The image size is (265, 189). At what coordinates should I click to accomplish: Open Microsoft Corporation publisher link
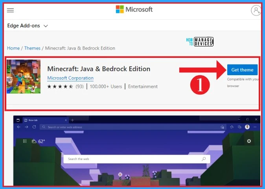coord(70,78)
